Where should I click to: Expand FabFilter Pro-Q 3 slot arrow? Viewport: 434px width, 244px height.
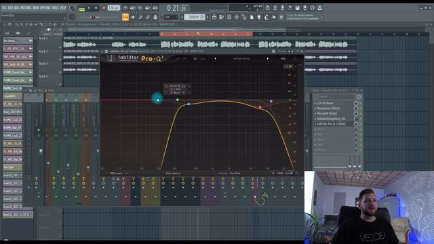pos(315,124)
